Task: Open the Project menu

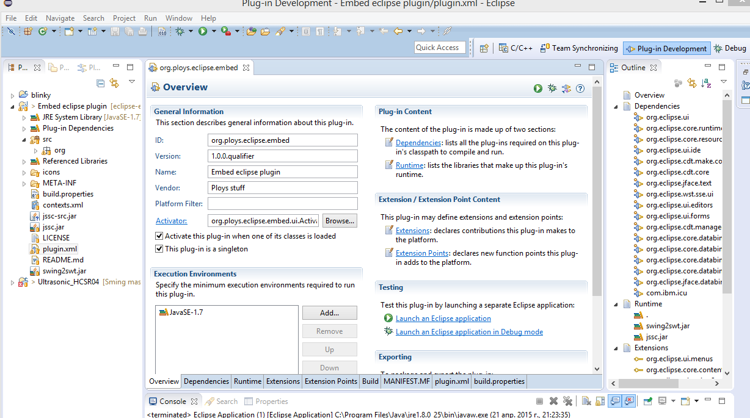Action: click(124, 18)
